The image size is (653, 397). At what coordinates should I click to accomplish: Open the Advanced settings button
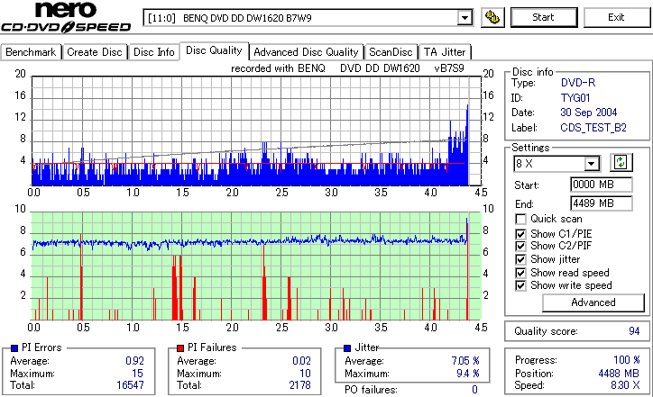point(593,302)
